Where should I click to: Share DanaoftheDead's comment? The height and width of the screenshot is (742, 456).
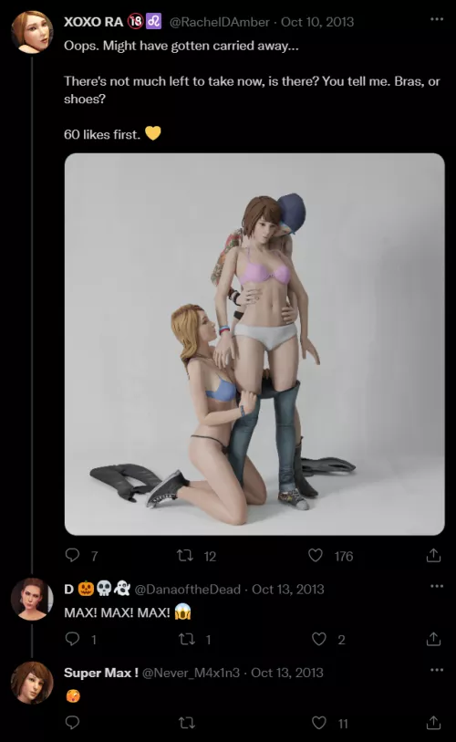tap(433, 639)
